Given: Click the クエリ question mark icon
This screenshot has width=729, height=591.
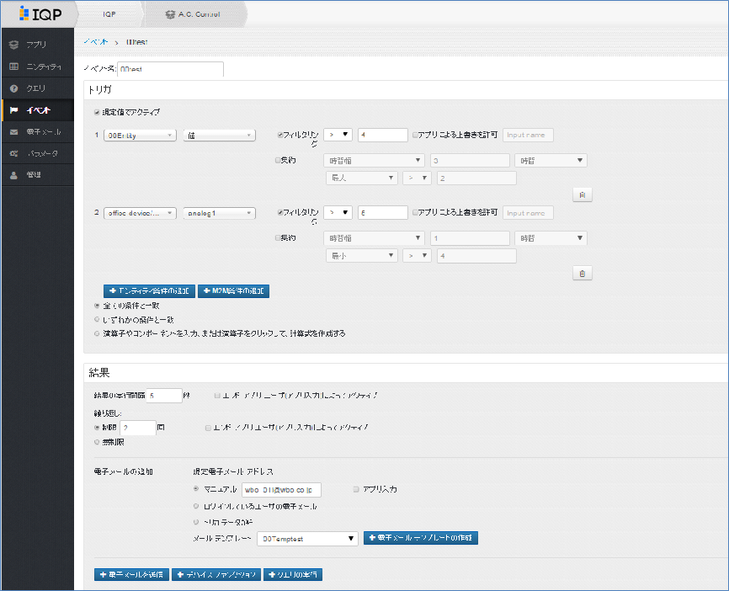Looking at the screenshot, I should (x=13, y=88).
